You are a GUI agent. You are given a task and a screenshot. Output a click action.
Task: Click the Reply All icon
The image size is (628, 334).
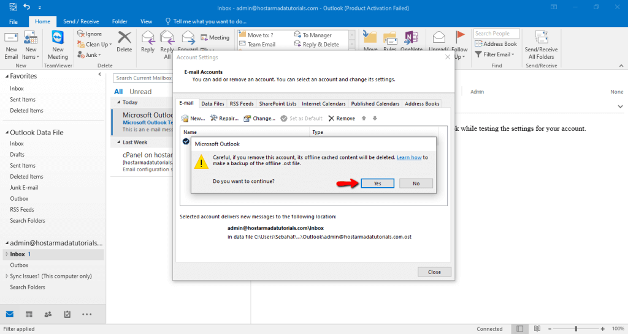(x=167, y=38)
